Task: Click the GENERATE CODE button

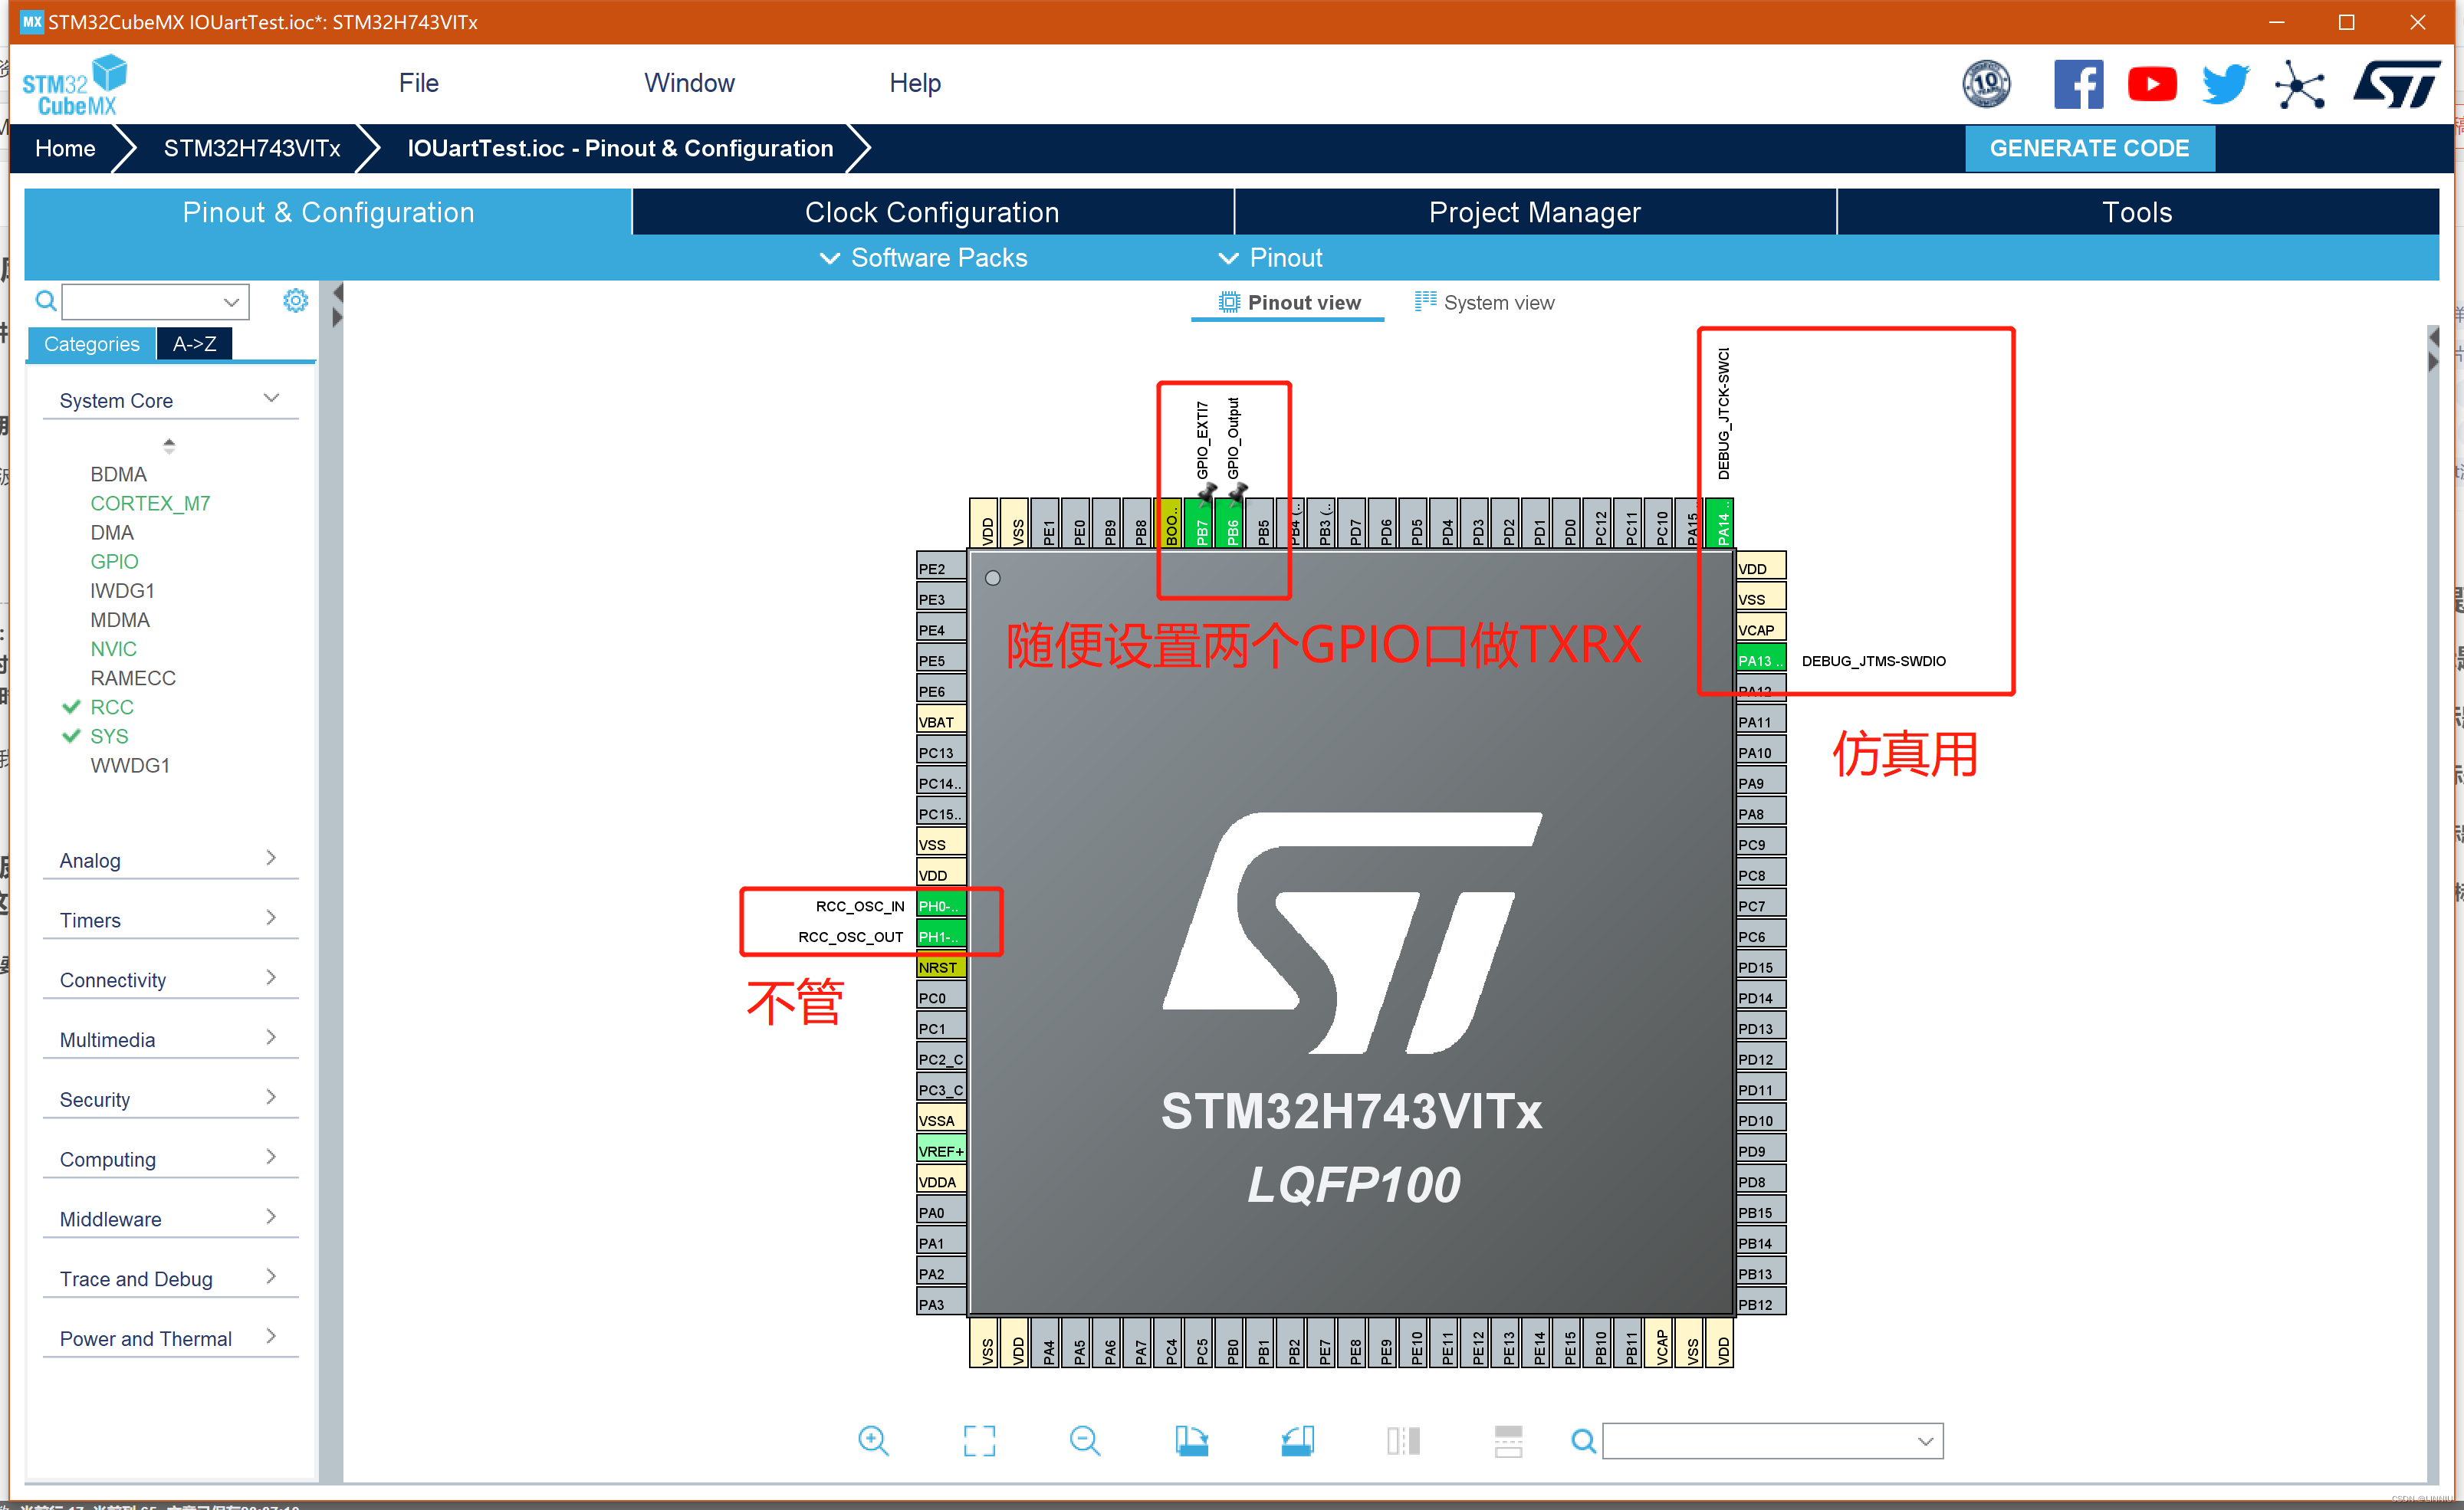Action: (2089, 148)
